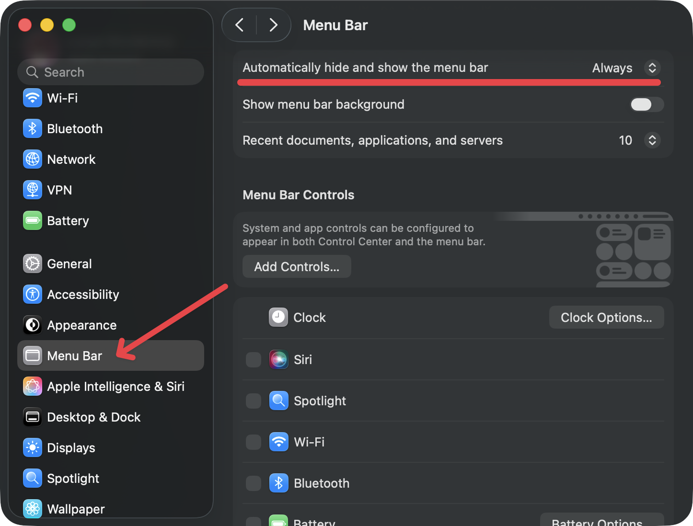
Task: Click the Wallpaper flower icon in sidebar
Action: coord(33,509)
